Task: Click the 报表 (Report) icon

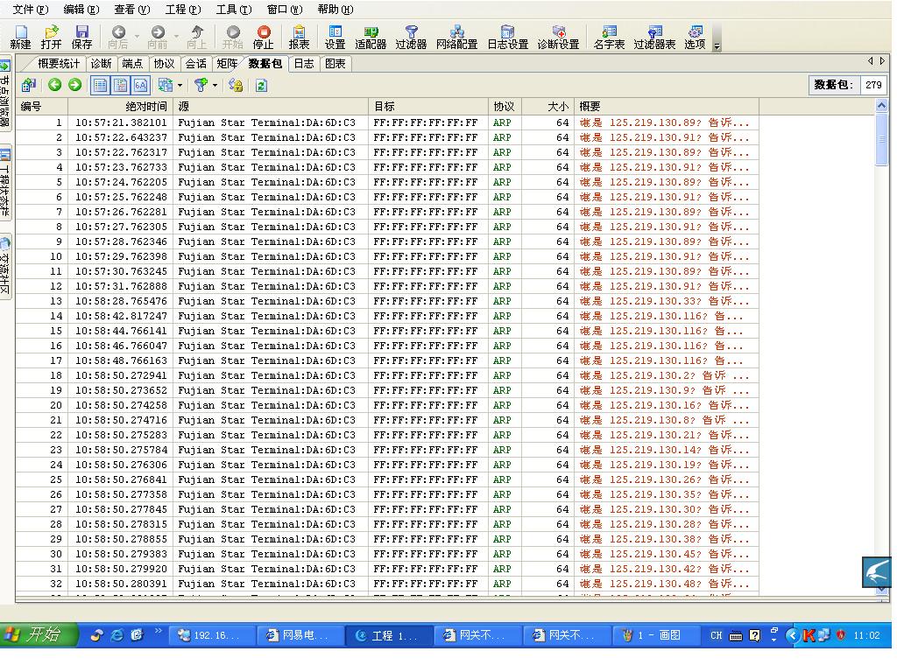Action: click(299, 37)
